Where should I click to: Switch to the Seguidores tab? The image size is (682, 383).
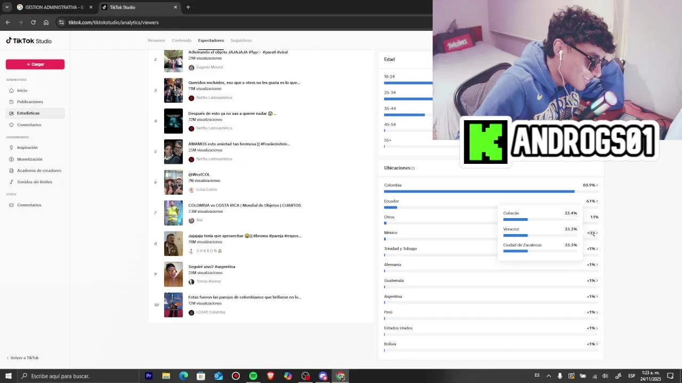click(x=241, y=40)
